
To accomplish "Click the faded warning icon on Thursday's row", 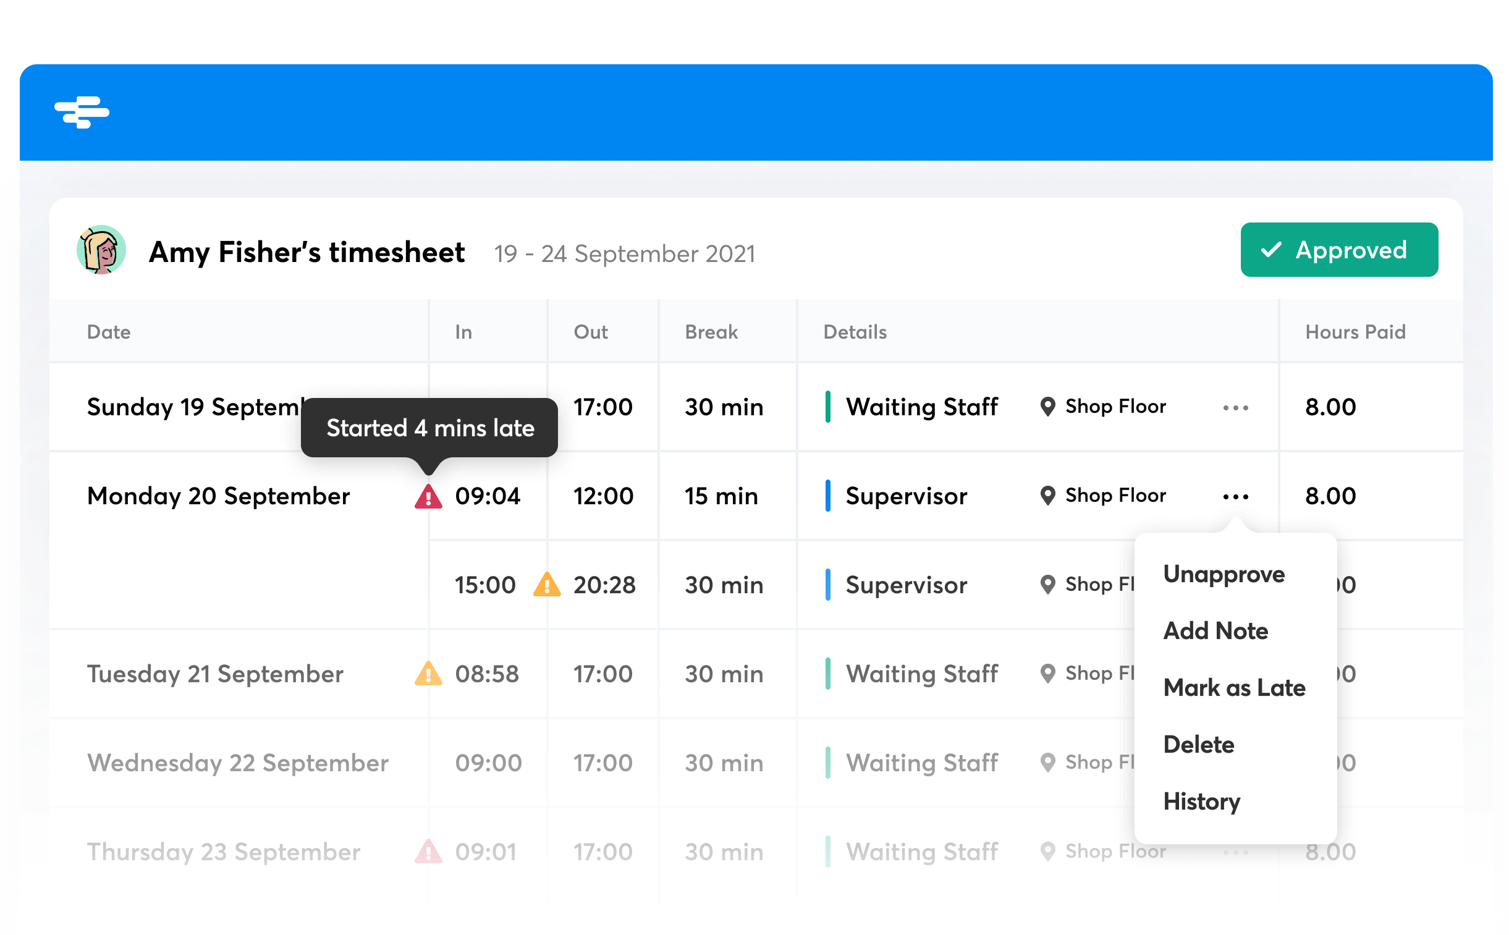I will tap(428, 852).
